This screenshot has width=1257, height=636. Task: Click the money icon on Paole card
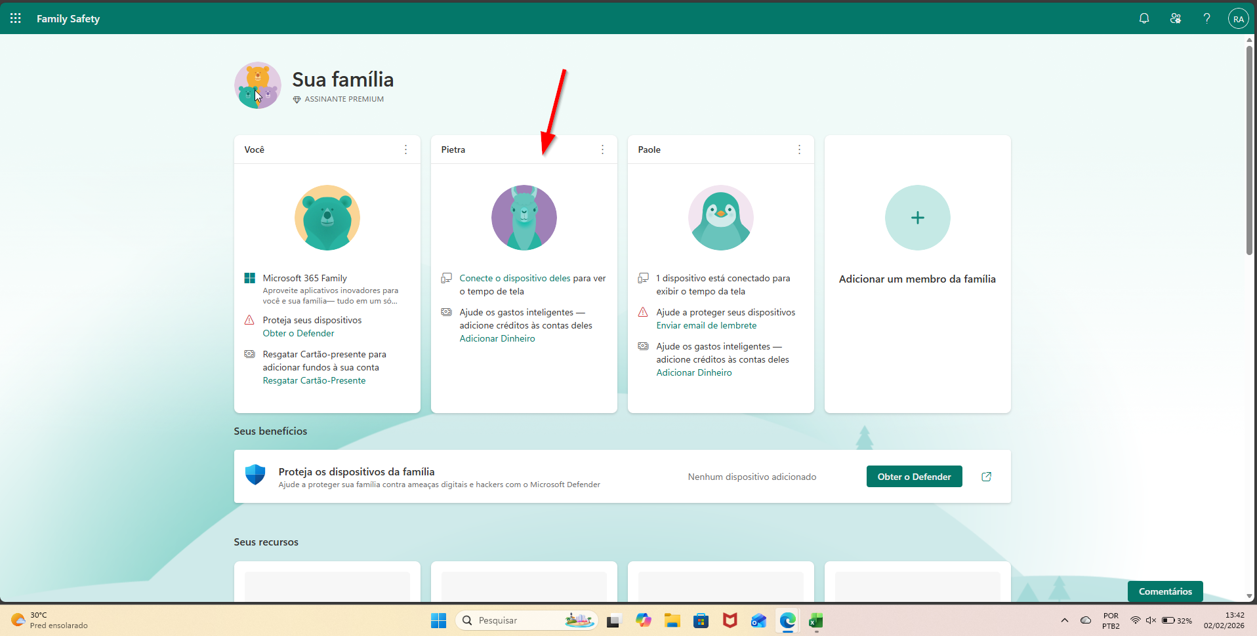point(643,346)
